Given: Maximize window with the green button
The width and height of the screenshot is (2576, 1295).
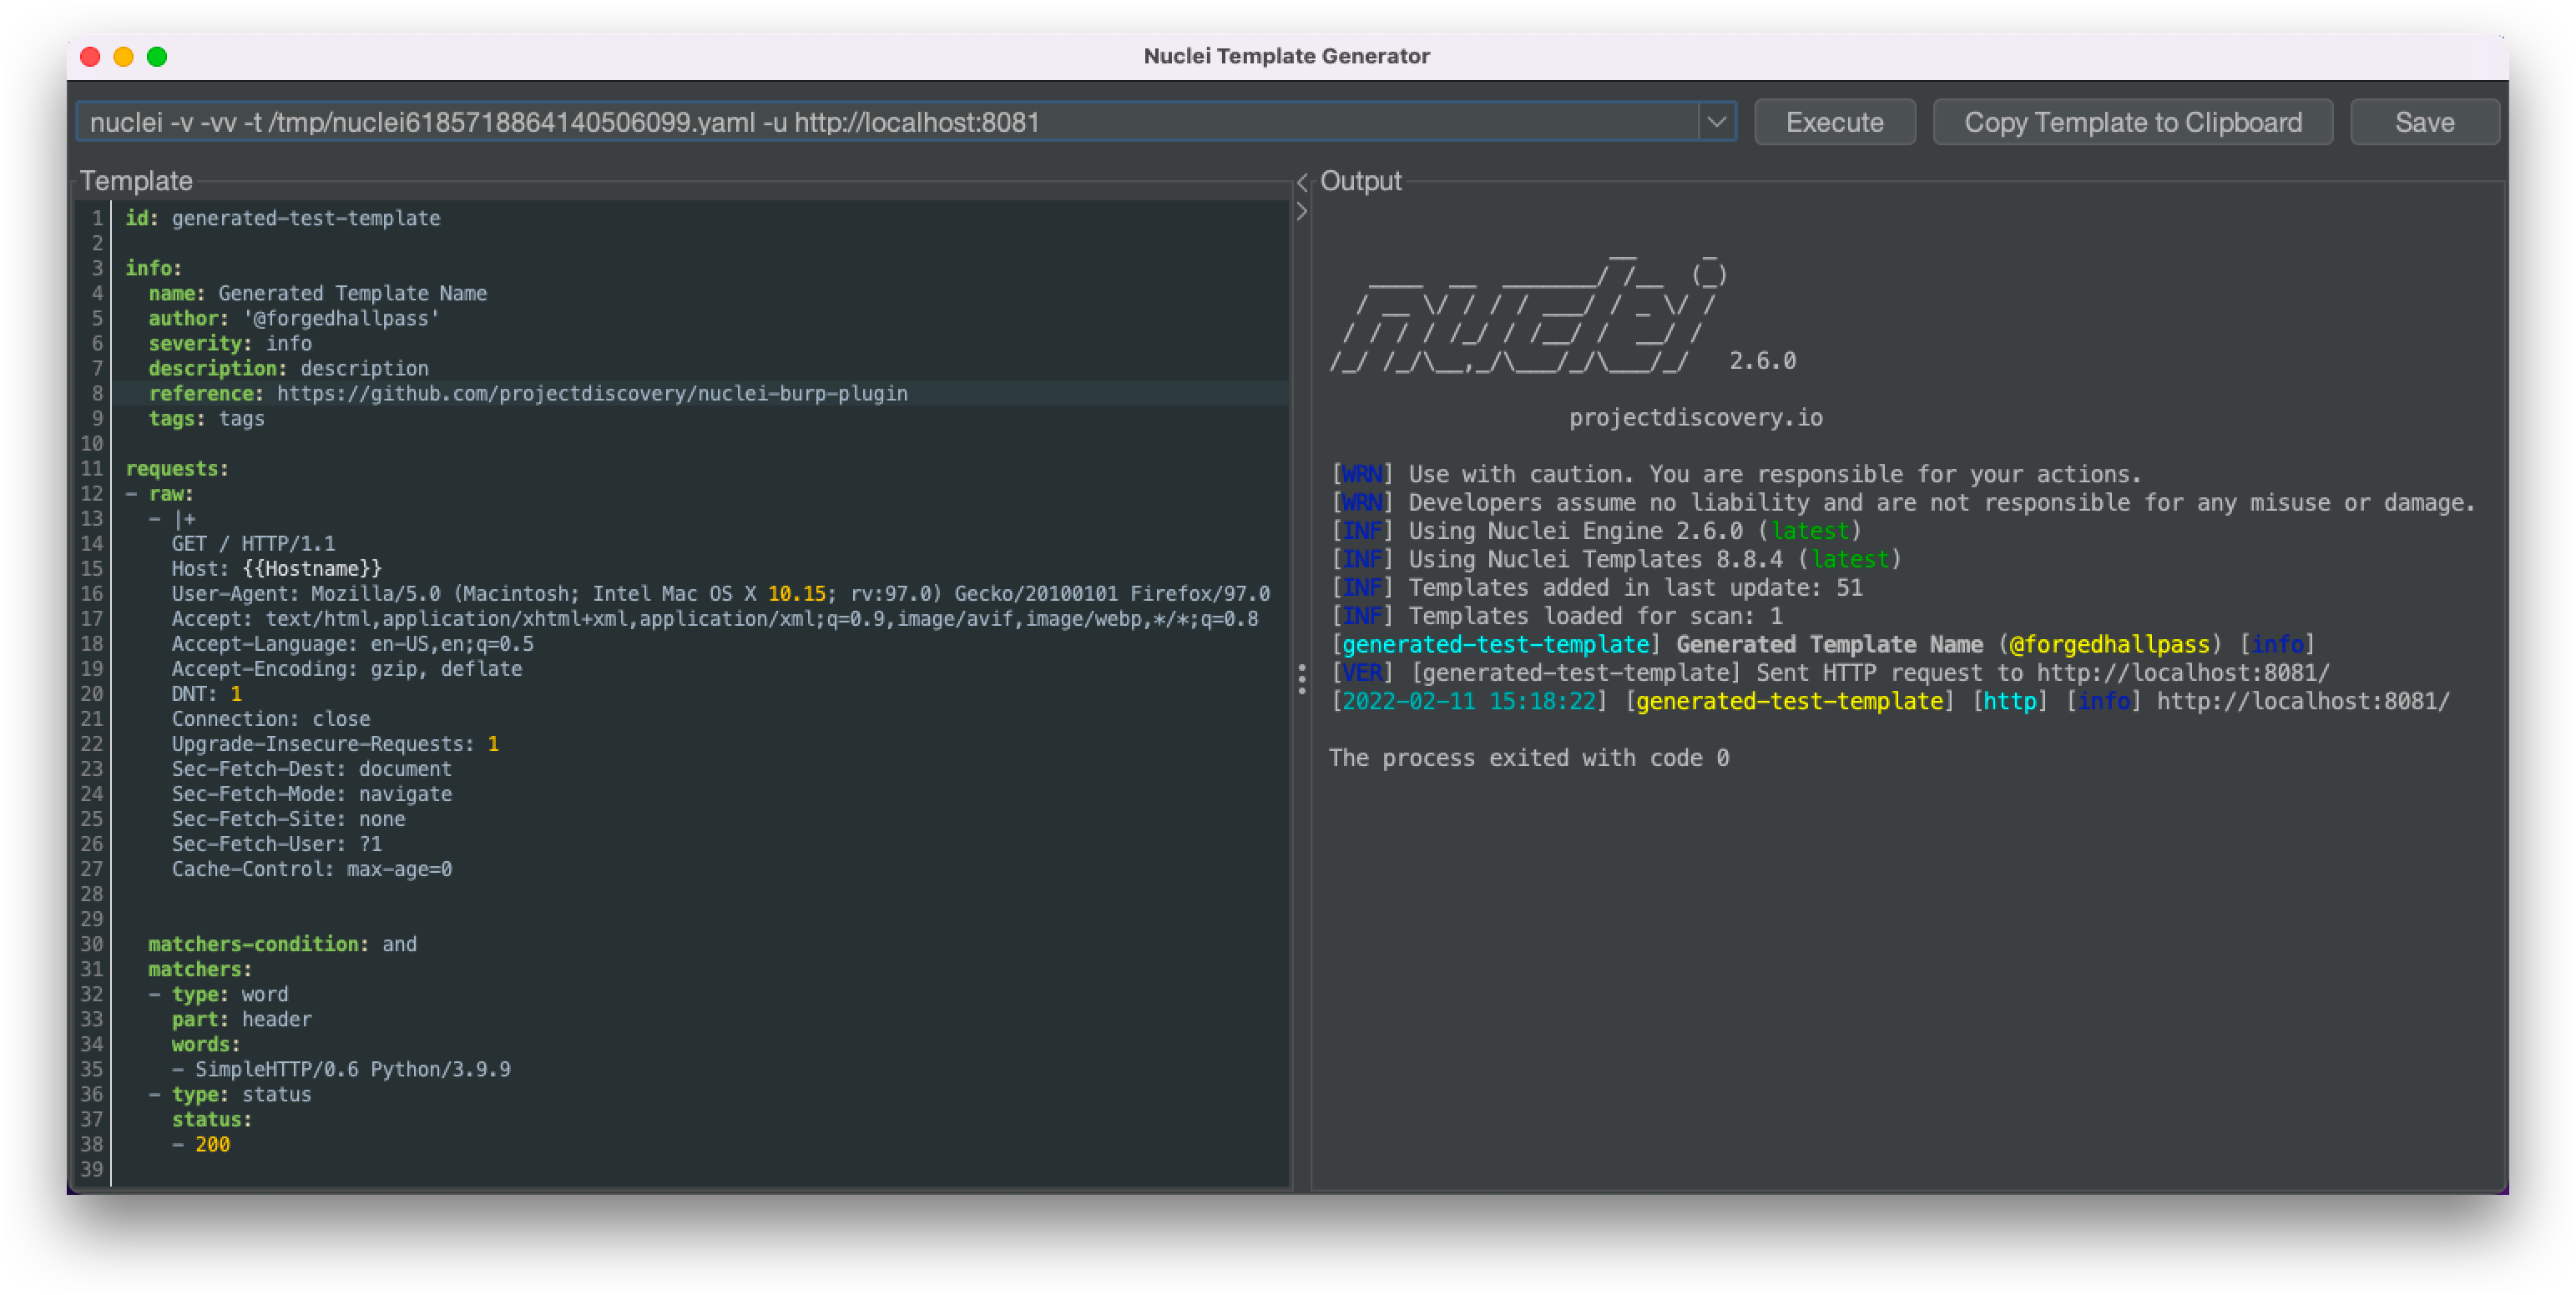Looking at the screenshot, I should (157, 57).
